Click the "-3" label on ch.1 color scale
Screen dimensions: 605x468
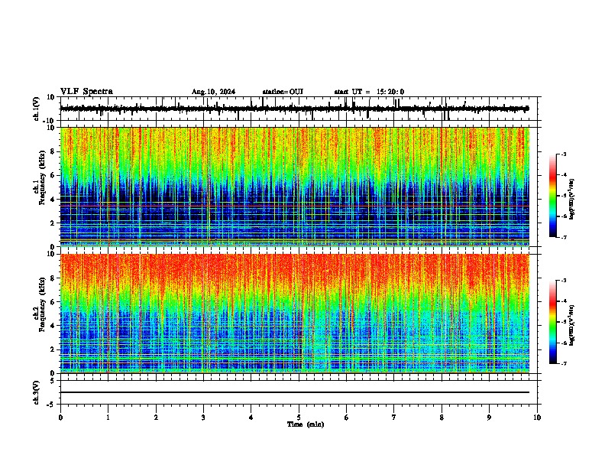point(563,154)
